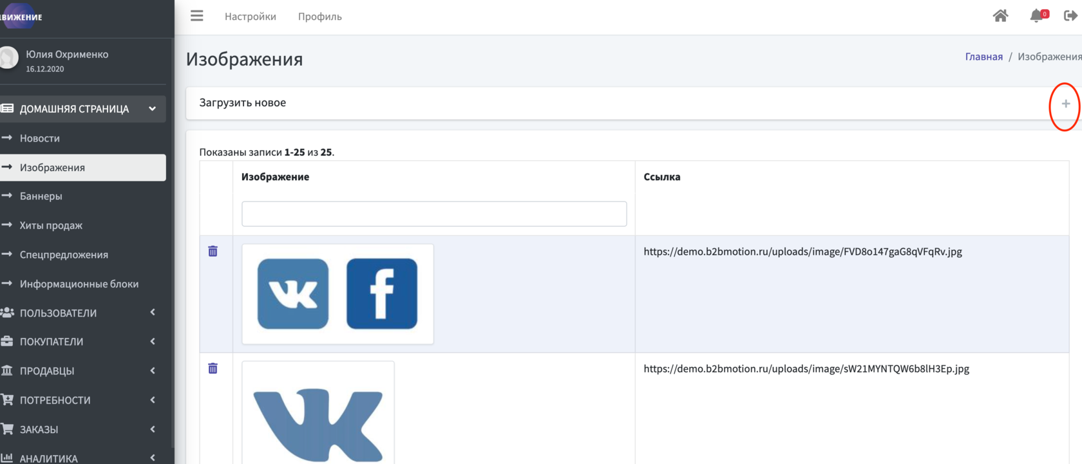
Task: Click the Потребности cart icon
Action: 7,400
